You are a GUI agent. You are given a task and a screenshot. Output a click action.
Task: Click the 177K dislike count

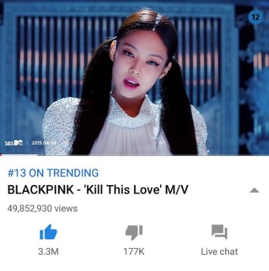click(x=134, y=252)
